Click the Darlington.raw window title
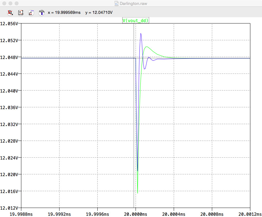This screenshot has height=217, width=262. click(133, 3)
